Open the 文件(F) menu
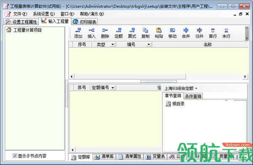 coord(20,14)
